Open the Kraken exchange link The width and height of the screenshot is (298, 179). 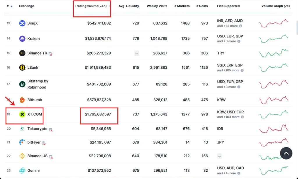[x=33, y=39]
